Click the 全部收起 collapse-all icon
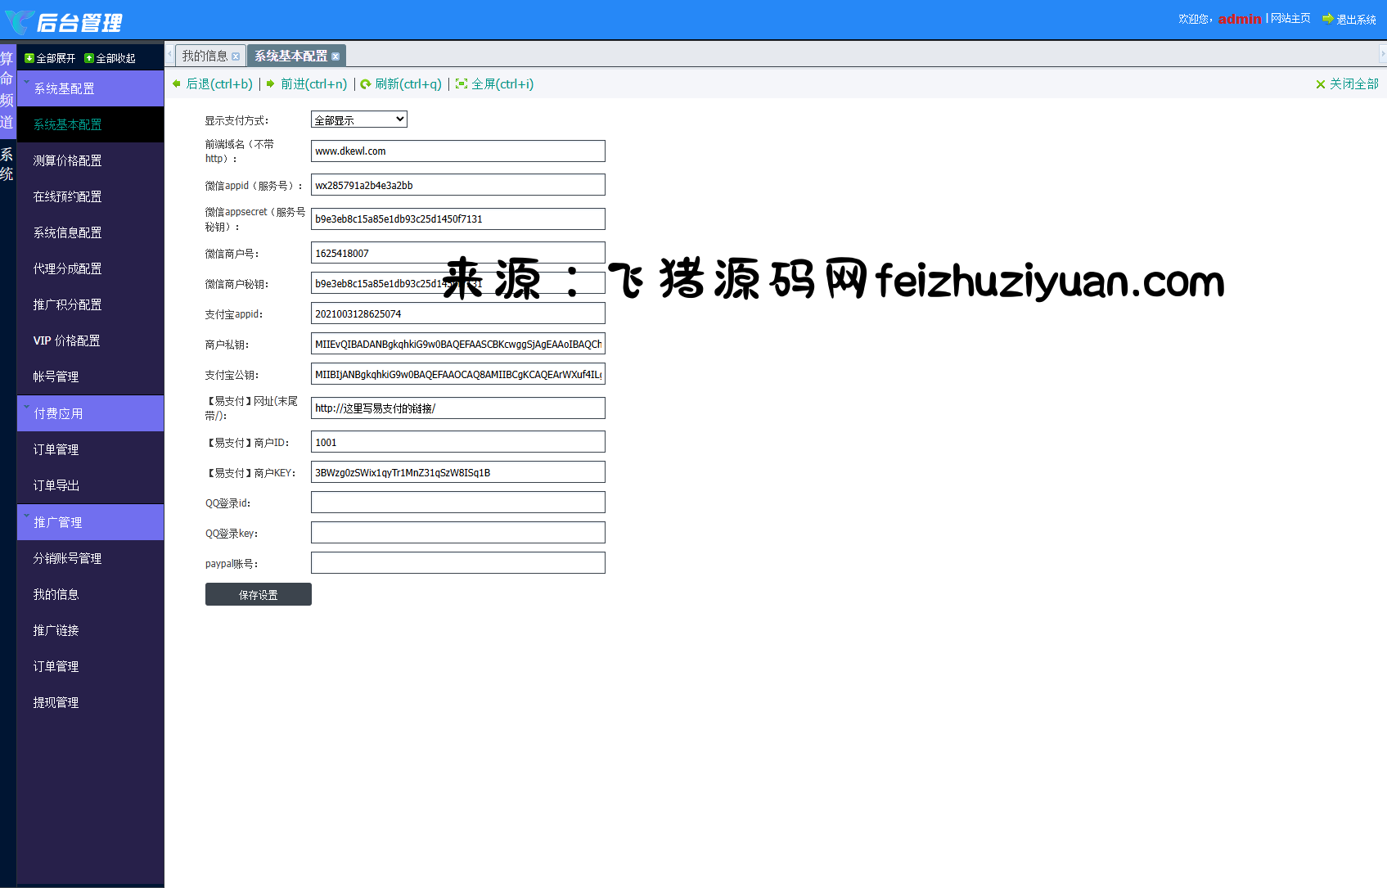The image size is (1387, 888). point(89,58)
